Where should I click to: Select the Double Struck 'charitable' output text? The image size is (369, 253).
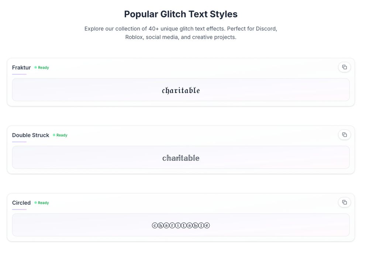tap(181, 158)
